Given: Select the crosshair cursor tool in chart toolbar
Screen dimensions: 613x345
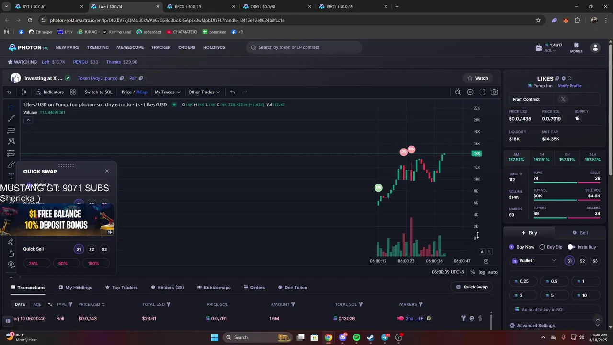Looking at the screenshot, I should [11, 107].
